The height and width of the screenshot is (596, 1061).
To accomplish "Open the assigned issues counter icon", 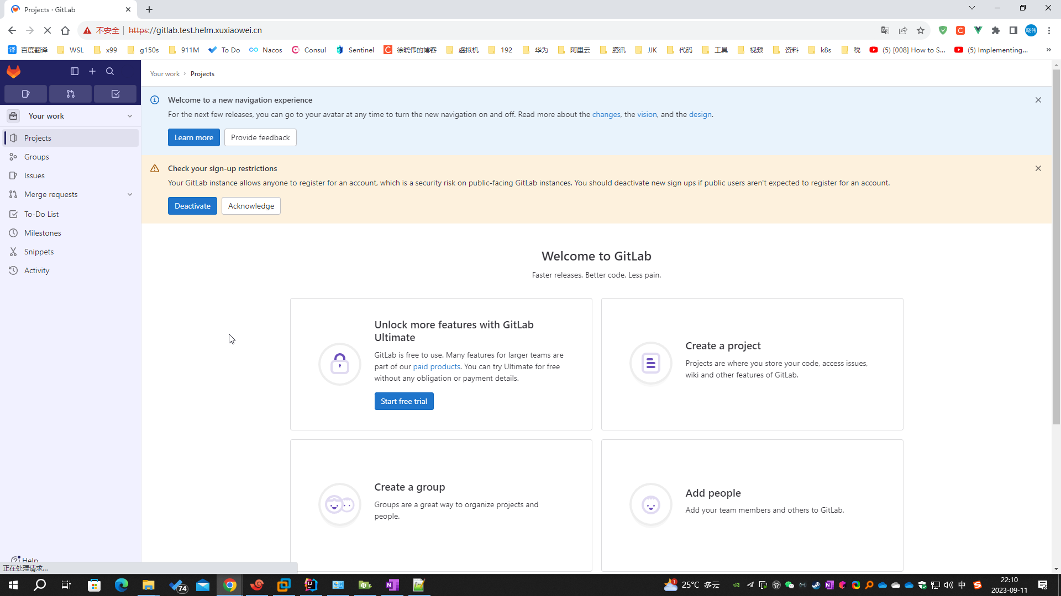I will (25, 94).
